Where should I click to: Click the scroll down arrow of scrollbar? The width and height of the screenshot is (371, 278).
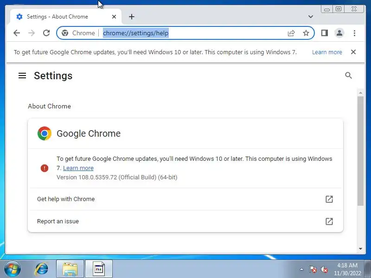click(360, 249)
